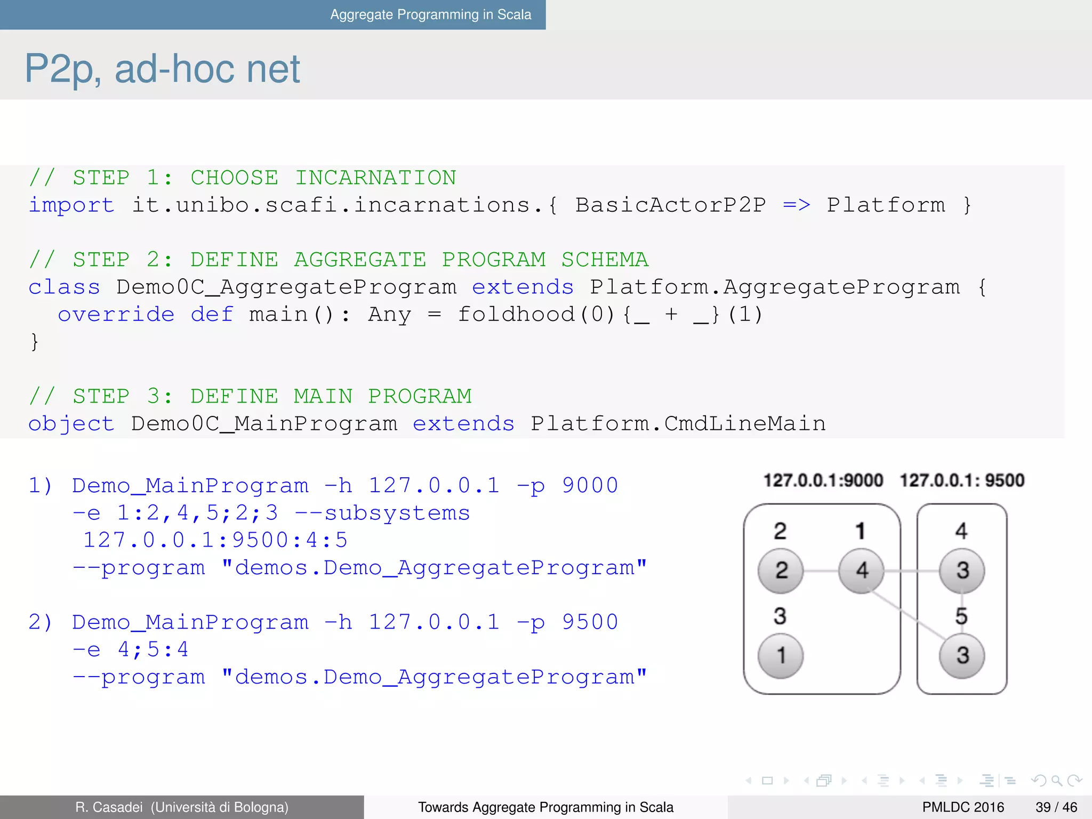Click the import it.unibo.scafi.incarnations code line
This screenshot has width=1092, height=819.
point(500,205)
